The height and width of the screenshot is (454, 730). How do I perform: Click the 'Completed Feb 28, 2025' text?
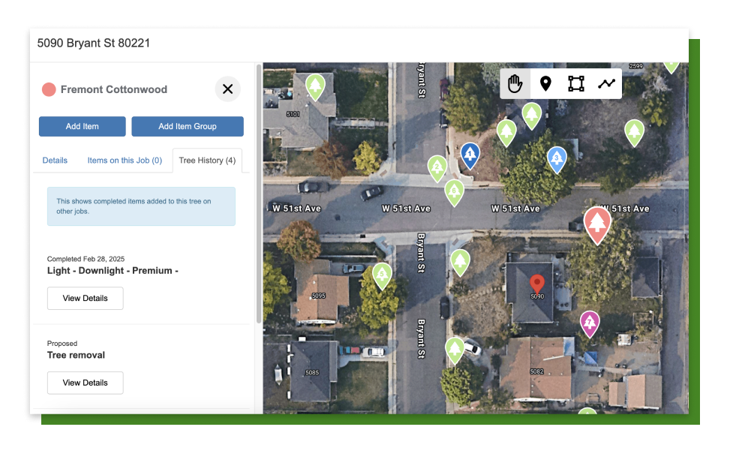tap(86, 259)
